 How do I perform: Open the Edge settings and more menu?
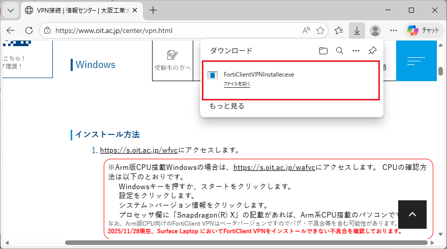tap(393, 30)
